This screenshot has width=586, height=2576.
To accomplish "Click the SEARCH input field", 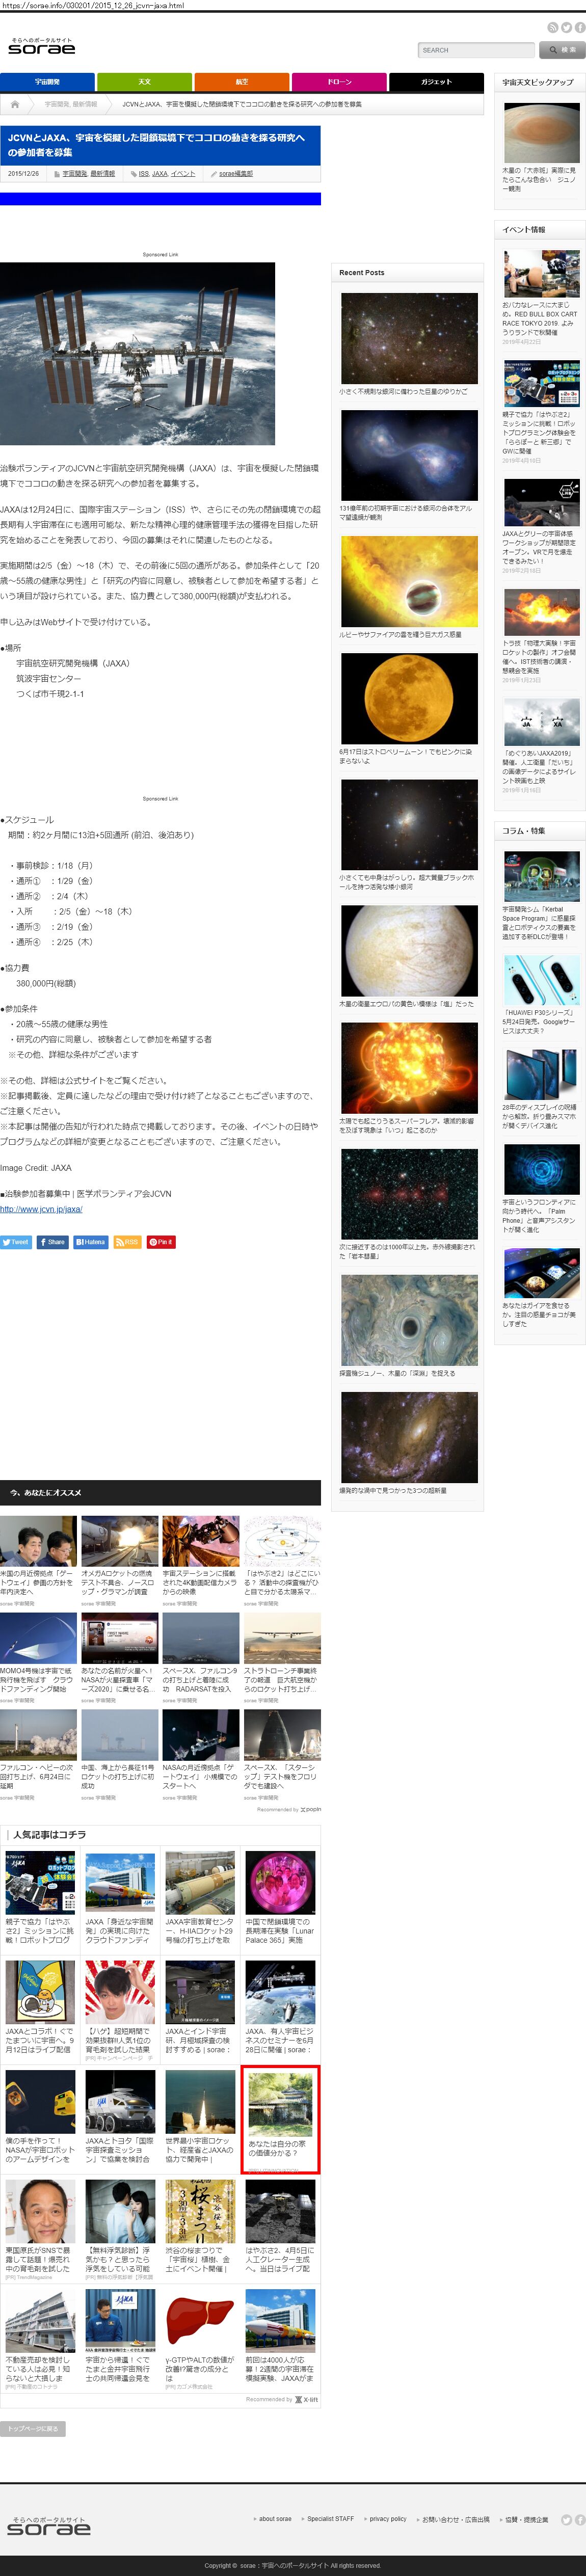I will pos(476,50).
